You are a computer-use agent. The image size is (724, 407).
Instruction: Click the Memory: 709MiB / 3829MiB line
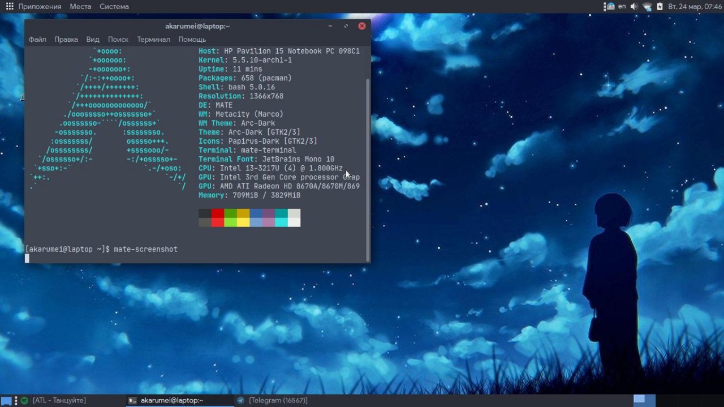(249, 196)
